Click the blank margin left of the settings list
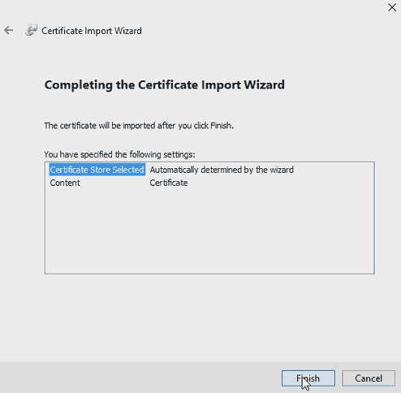Viewport: 401px width, 393px height. tap(22, 218)
